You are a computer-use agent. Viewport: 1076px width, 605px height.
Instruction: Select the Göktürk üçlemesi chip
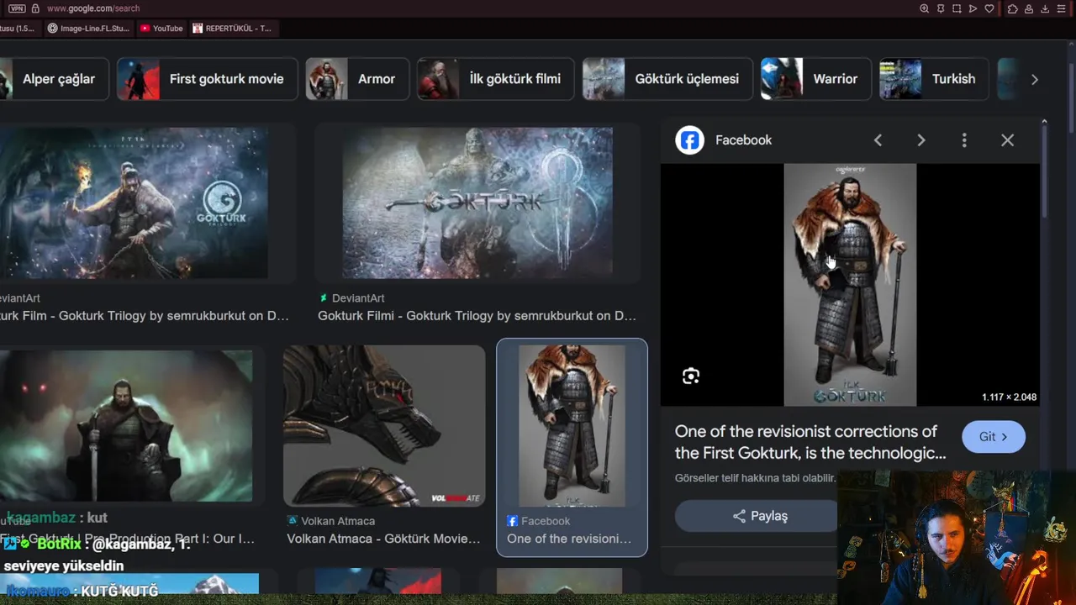point(667,79)
